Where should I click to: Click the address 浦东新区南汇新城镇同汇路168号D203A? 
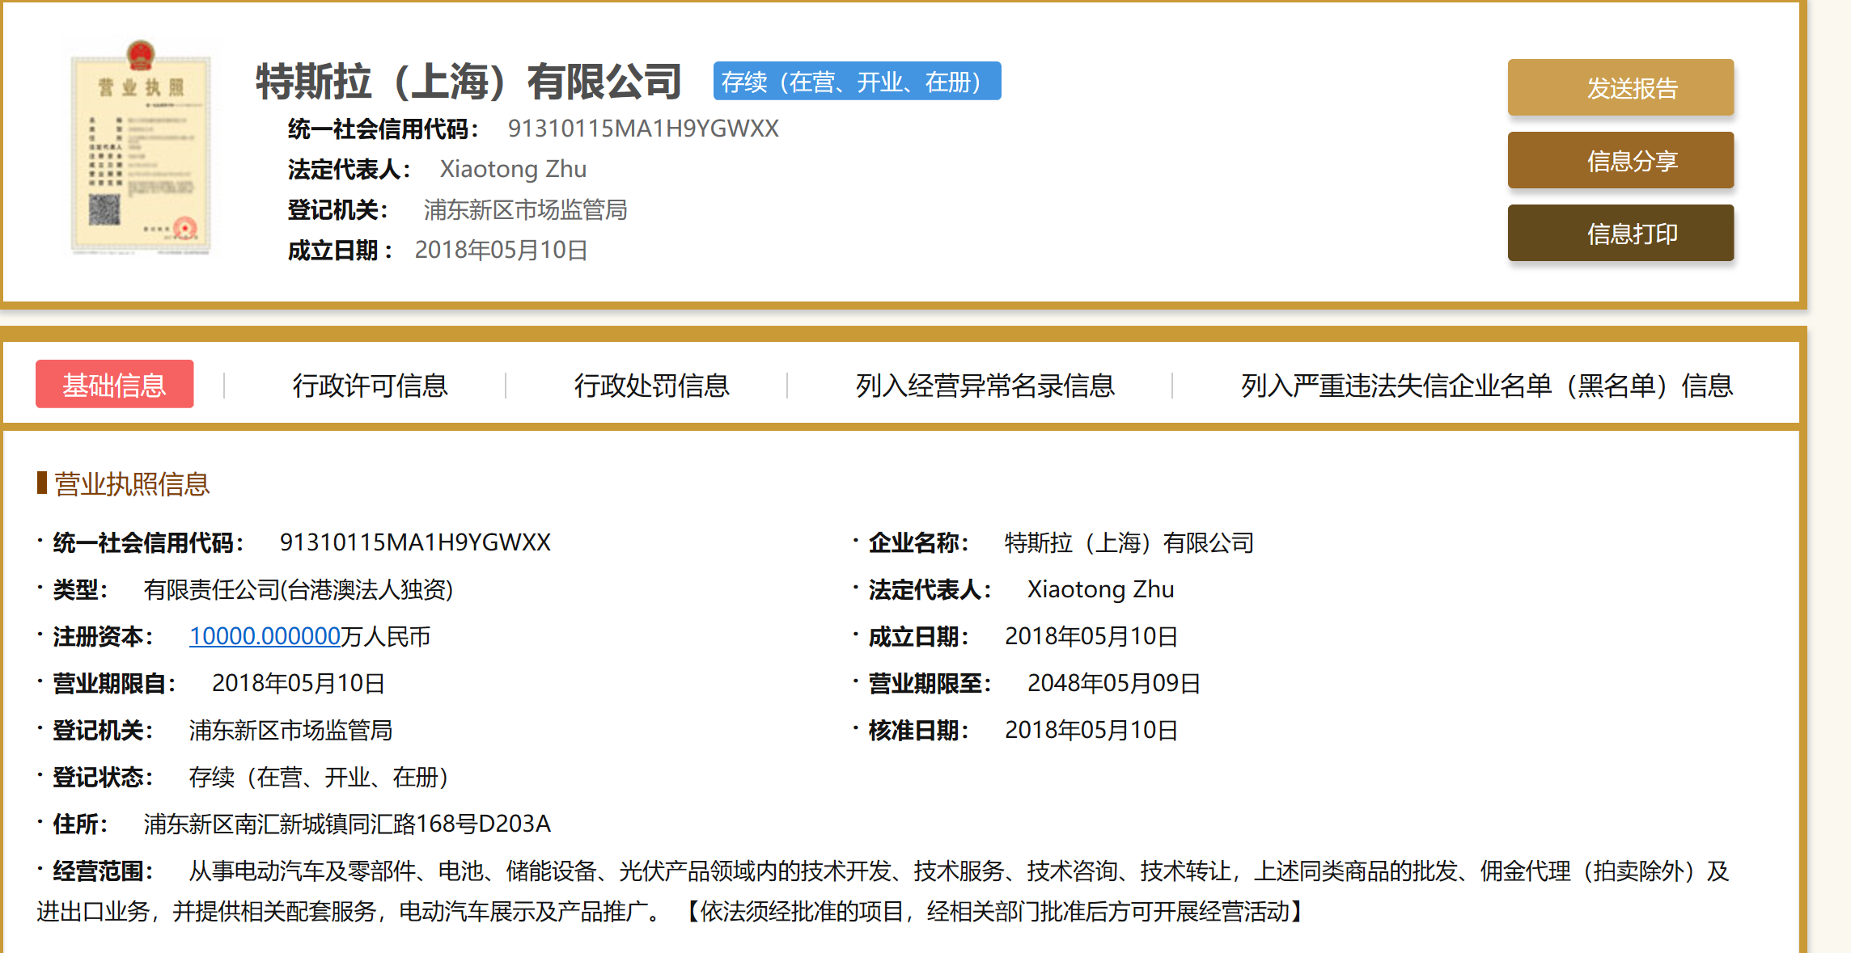point(346,824)
